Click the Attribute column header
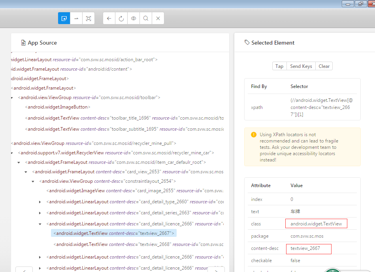Viewport: 375px width, 272px height. (261, 186)
